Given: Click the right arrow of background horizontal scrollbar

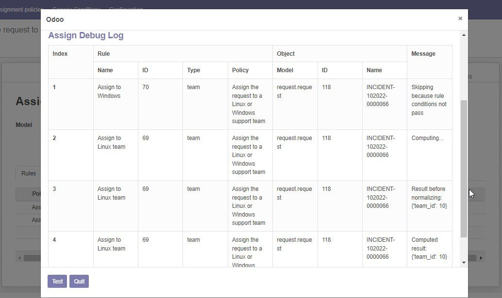Looking at the screenshot, I should (x=481, y=258).
